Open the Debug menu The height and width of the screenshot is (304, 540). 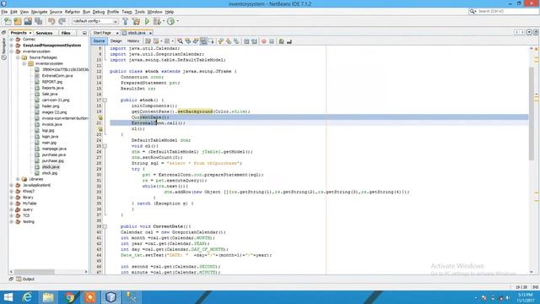coord(99,12)
